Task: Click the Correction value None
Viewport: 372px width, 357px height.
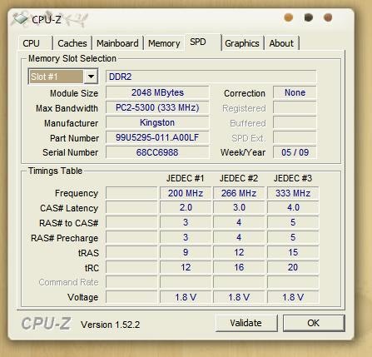Action: (295, 92)
